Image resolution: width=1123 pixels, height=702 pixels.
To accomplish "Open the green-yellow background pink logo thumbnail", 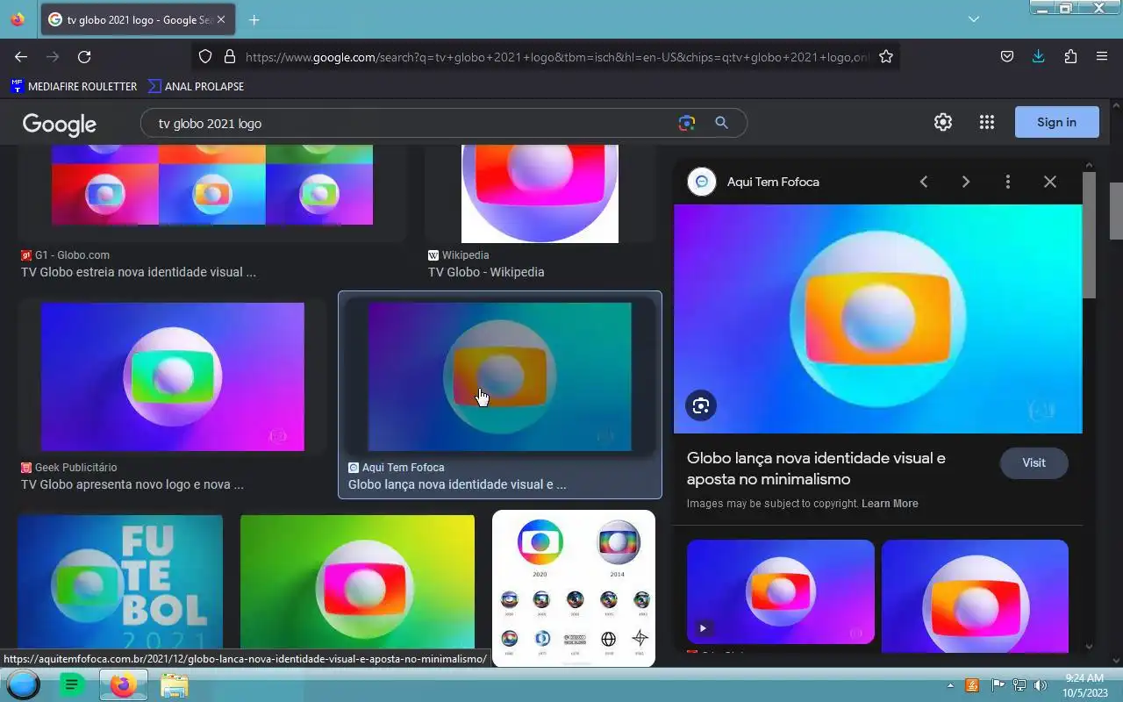I will [357, 582].
